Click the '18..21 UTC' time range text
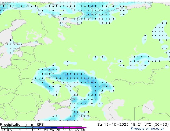 [141, 125]
